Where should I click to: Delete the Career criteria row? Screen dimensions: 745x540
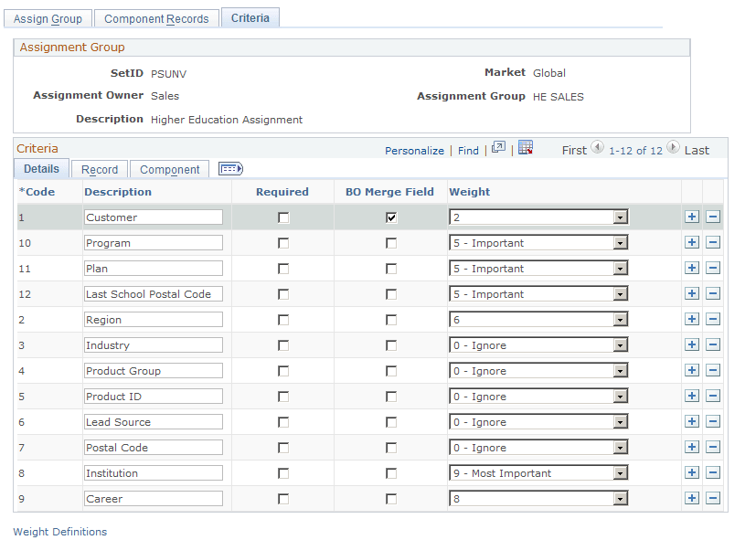712,498
